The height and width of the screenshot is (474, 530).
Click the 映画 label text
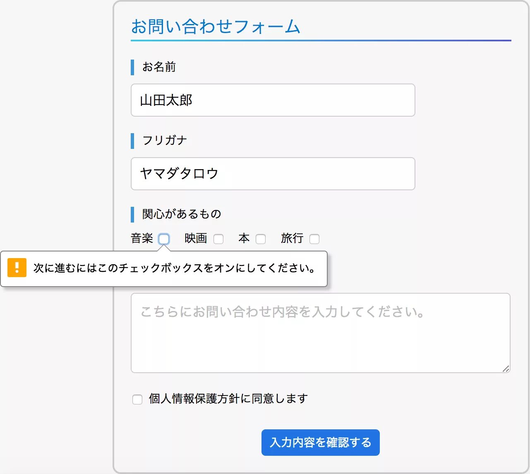(x=196, y=238)
